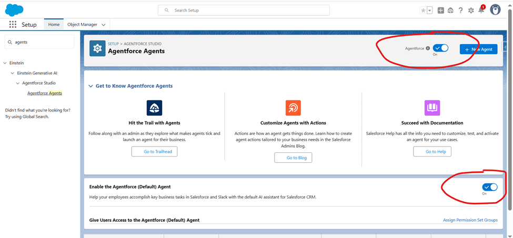This screenshot has height=238, width=513.
Task: Open the App Launcher grid icon
Action: (x=13, y=25)
